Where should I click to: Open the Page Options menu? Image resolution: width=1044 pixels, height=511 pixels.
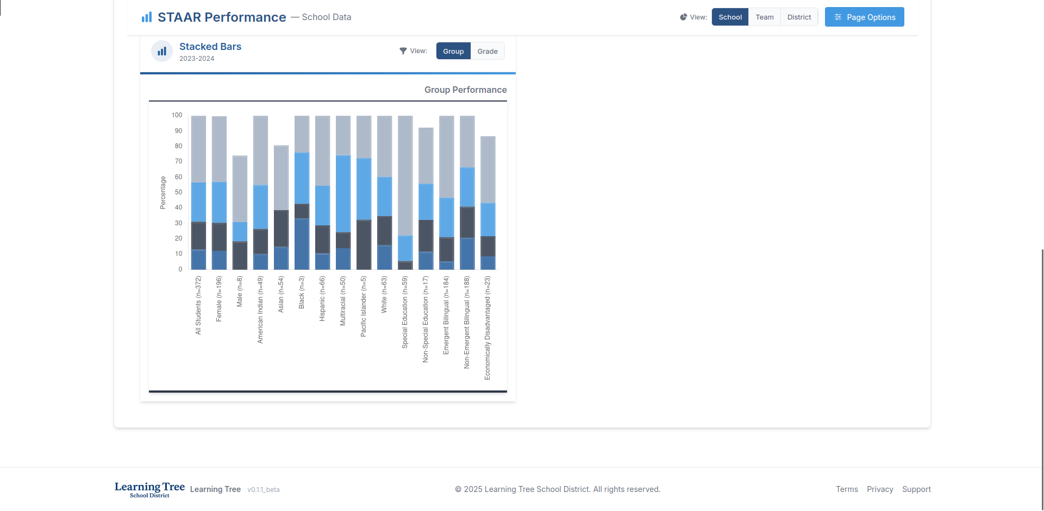(x=864, y=17)
